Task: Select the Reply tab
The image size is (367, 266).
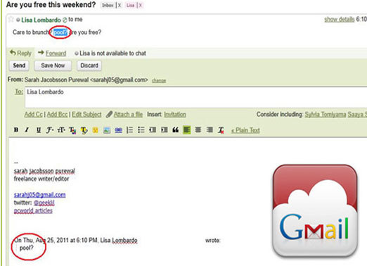Action: 21,53
